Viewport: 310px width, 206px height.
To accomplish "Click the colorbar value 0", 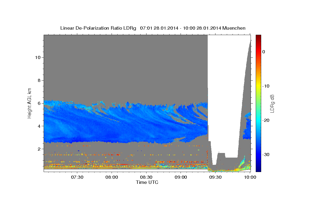I will tap(264, 52).
